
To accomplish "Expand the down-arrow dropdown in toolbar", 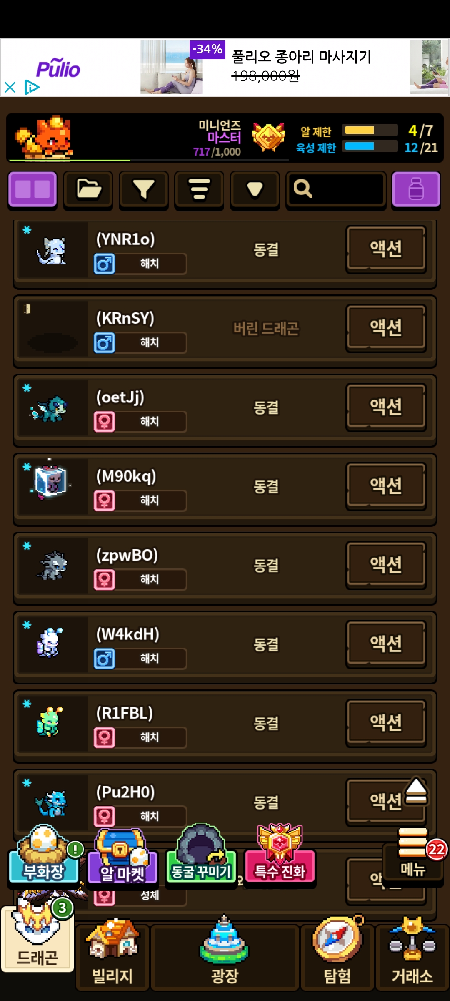I will [255, 189].
